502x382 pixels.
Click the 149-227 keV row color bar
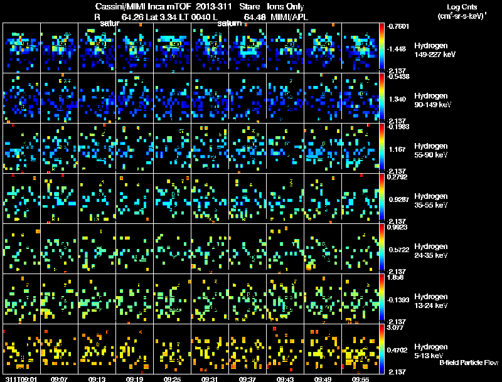click(x=382, y=48)
